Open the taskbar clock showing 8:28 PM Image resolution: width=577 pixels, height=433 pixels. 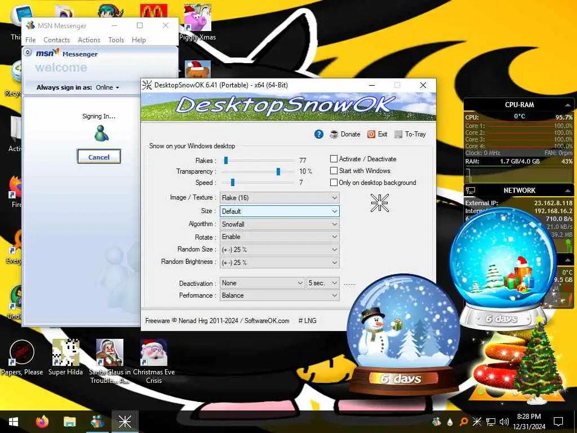[529, 422]
